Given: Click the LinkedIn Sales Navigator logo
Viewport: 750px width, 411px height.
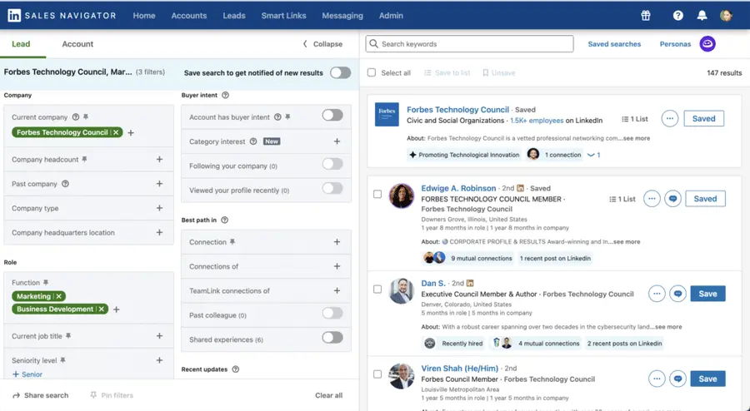Looking at the screenshot, I should pos(62,15).
